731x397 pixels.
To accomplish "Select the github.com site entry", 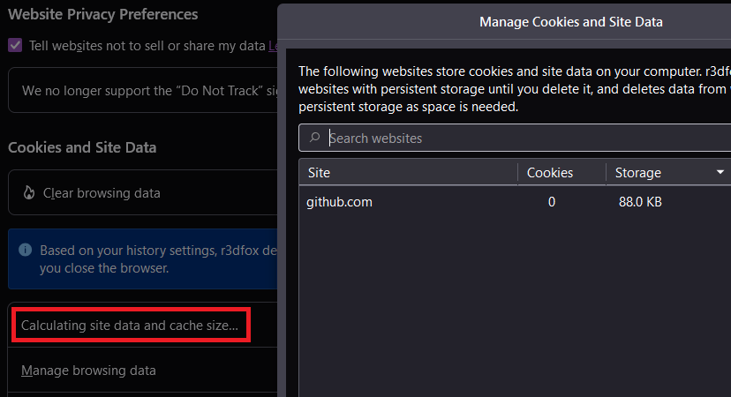I will pyautogui.click(x=340, y=202).
